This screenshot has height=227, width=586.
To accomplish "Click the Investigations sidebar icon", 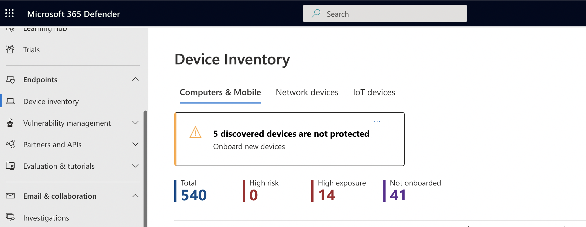I will [x=10, y=217].
